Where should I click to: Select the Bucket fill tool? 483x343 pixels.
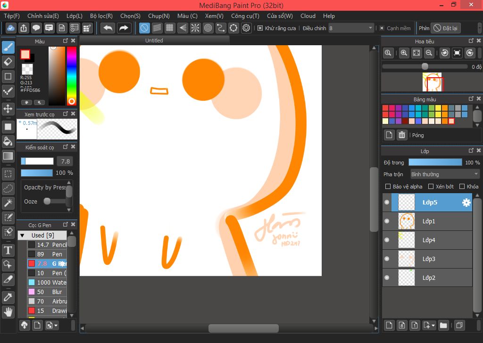[8, 141]
